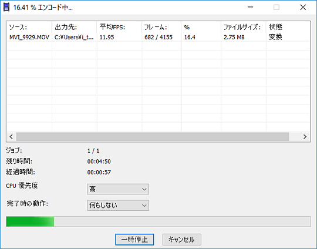Viewport: 317px width, 249px height.
Task: Click the ファイルサイズ column header
Action: pos(244,27)
